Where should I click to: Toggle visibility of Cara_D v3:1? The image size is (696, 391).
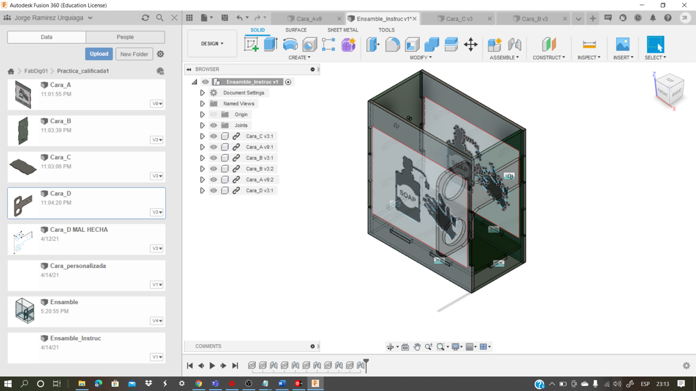pyautogui.click(x=214, y=190)
